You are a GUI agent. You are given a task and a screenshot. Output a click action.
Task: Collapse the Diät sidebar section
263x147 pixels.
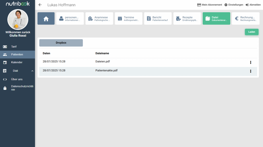(x=32, y=71)
